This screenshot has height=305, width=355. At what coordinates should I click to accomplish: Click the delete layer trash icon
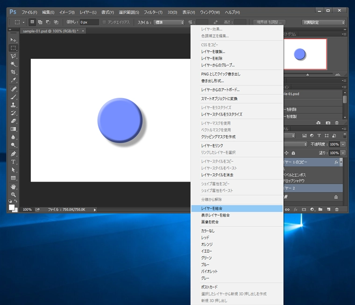(337, 210)
